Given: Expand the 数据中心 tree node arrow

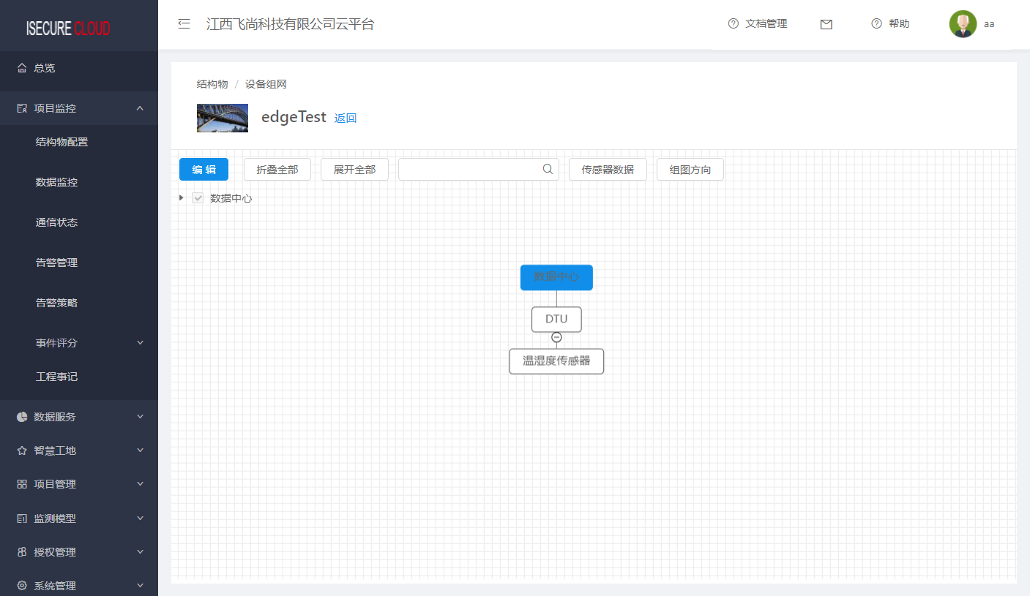Looking at the screenshot, I should click(x=182, y=197).
